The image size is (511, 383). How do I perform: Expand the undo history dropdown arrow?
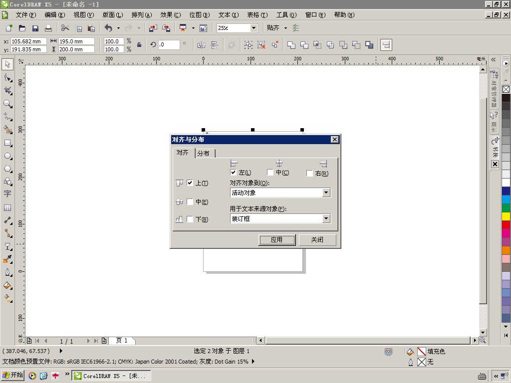(x=118, y=28)
